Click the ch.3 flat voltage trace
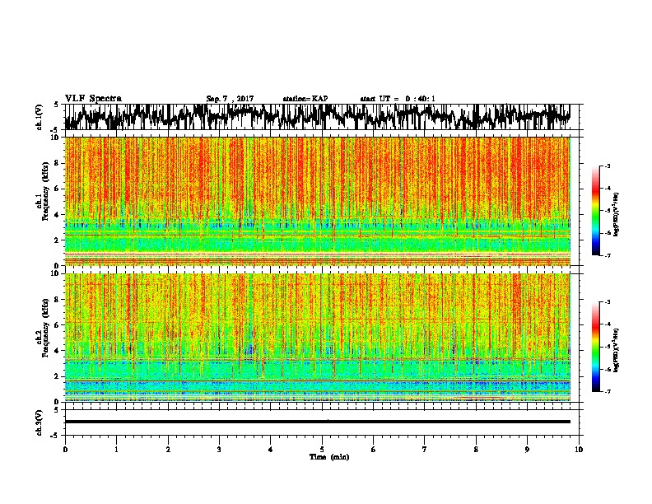The image size is (652, 504). coord(318,422)
